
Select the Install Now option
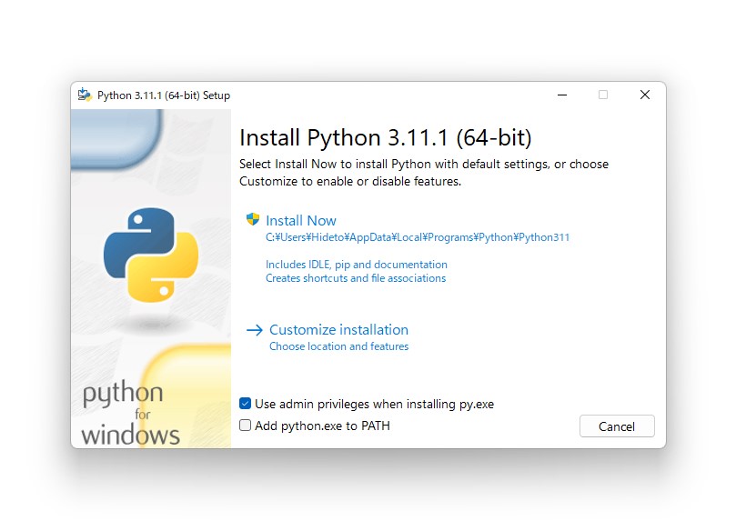pos(301,220)
